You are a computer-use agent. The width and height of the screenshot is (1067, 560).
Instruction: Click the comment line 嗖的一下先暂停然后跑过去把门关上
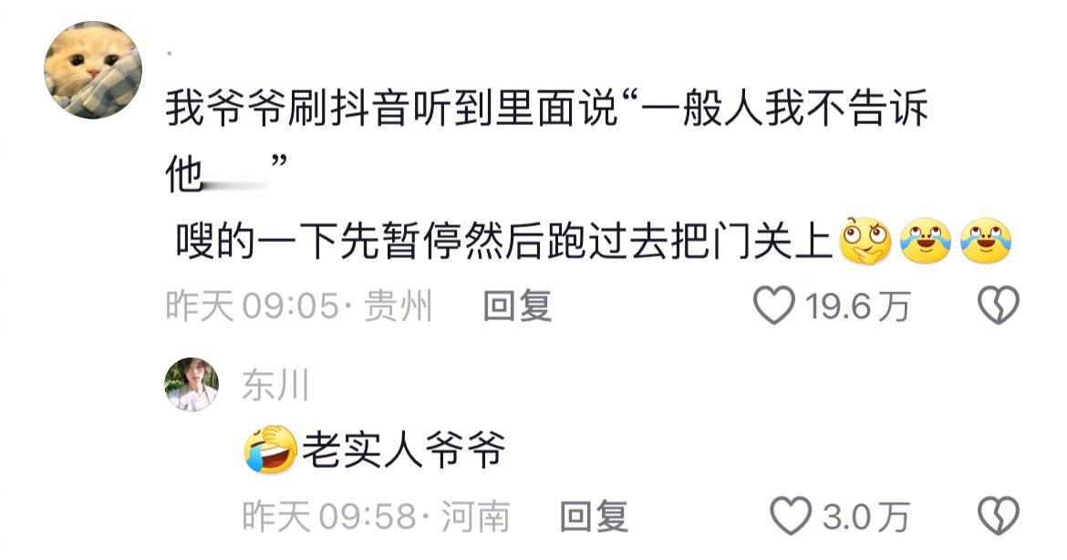coord(504,241)
